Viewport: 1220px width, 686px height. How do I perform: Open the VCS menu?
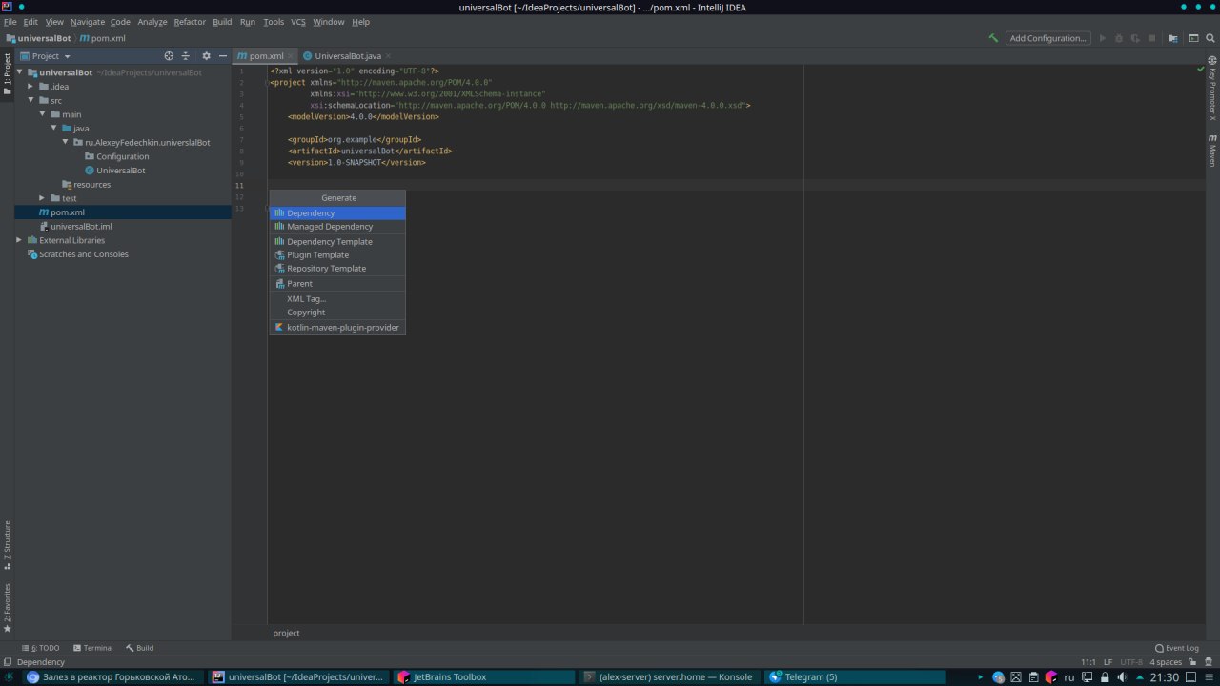click(298, 22)
